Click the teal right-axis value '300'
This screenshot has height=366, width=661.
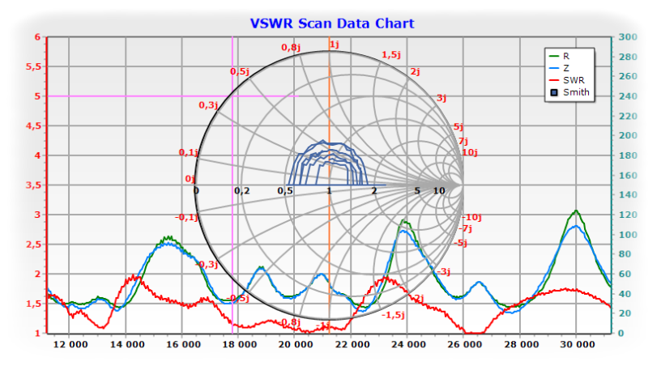[628, 37]
